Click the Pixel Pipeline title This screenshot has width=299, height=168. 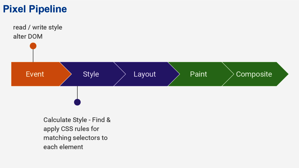pyautogui.click(x=35, y=9)
